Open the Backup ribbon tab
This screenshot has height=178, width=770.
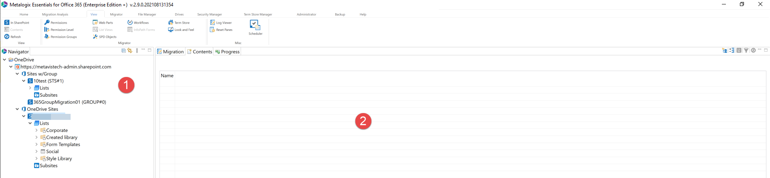(340, 14)
